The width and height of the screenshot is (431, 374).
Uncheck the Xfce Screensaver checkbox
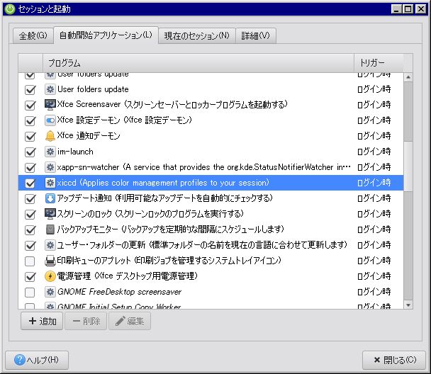(30, 105)
